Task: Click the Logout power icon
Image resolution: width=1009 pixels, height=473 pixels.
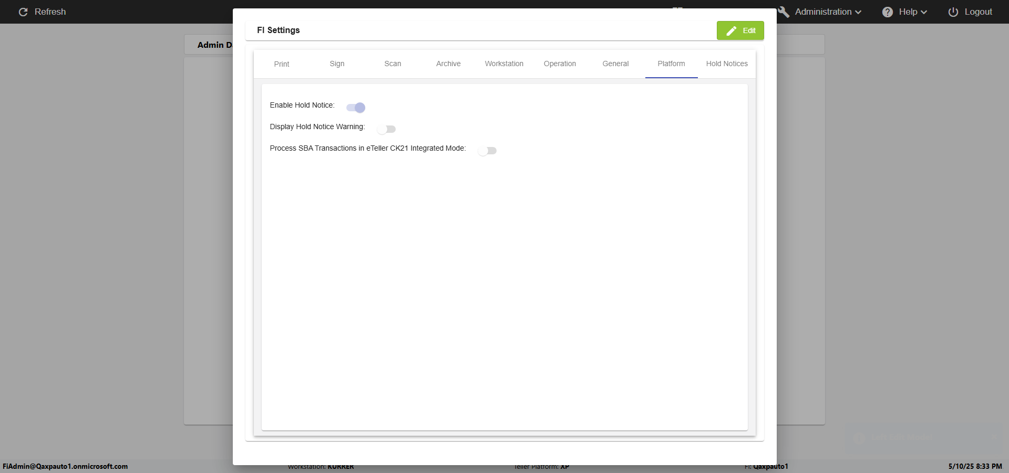Action: [x=953, y=12]
